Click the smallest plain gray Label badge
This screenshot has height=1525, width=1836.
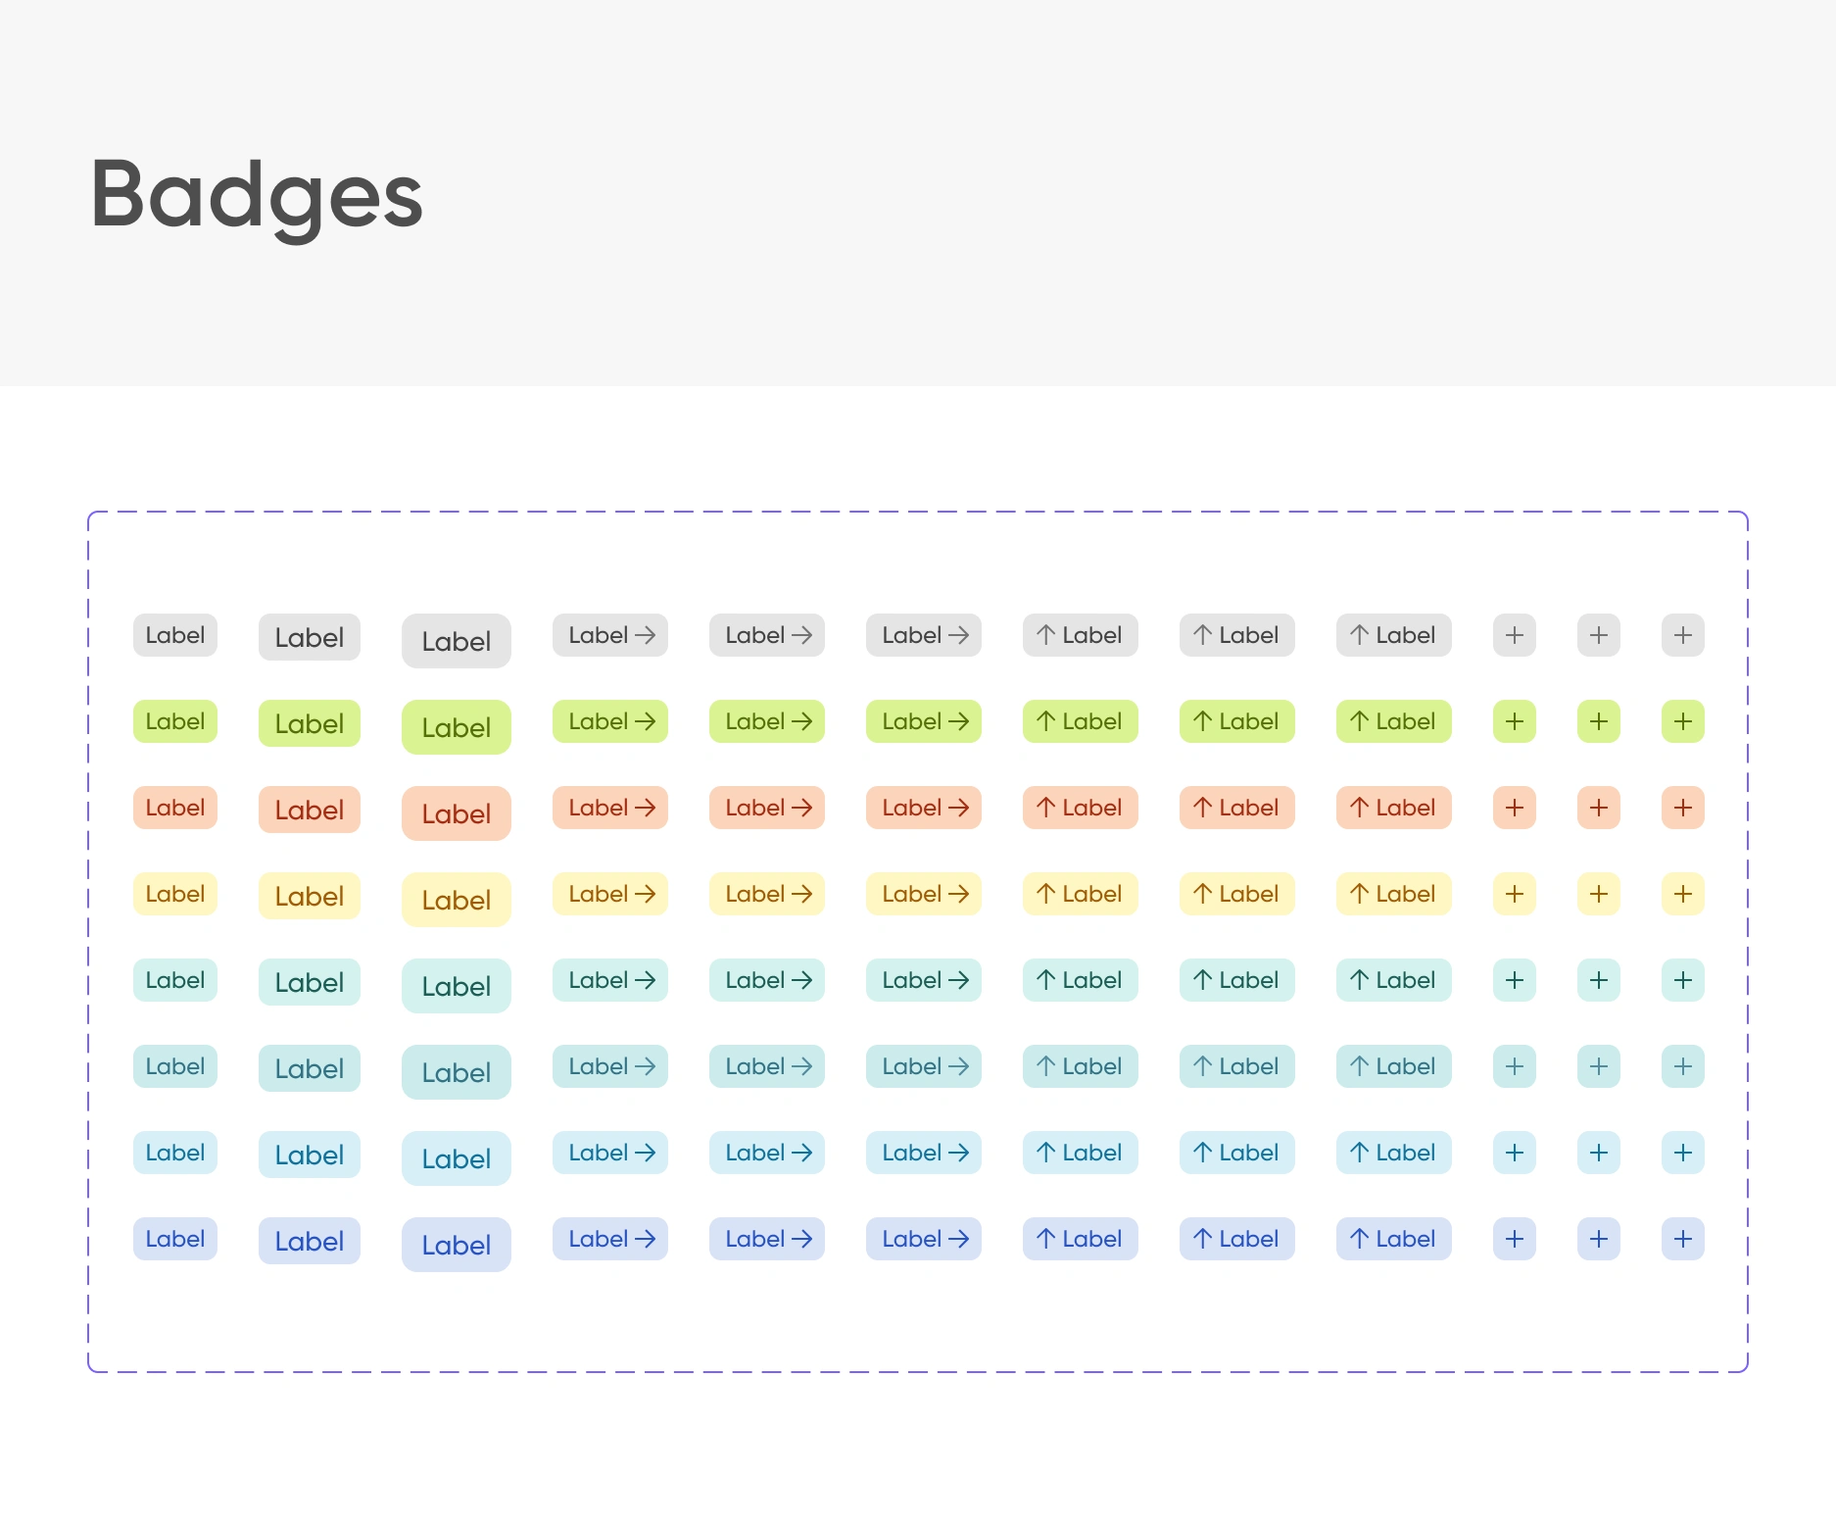pos(175,635)
